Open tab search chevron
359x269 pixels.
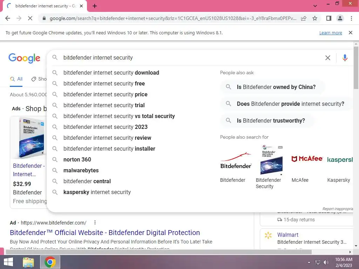pos(315,6)
